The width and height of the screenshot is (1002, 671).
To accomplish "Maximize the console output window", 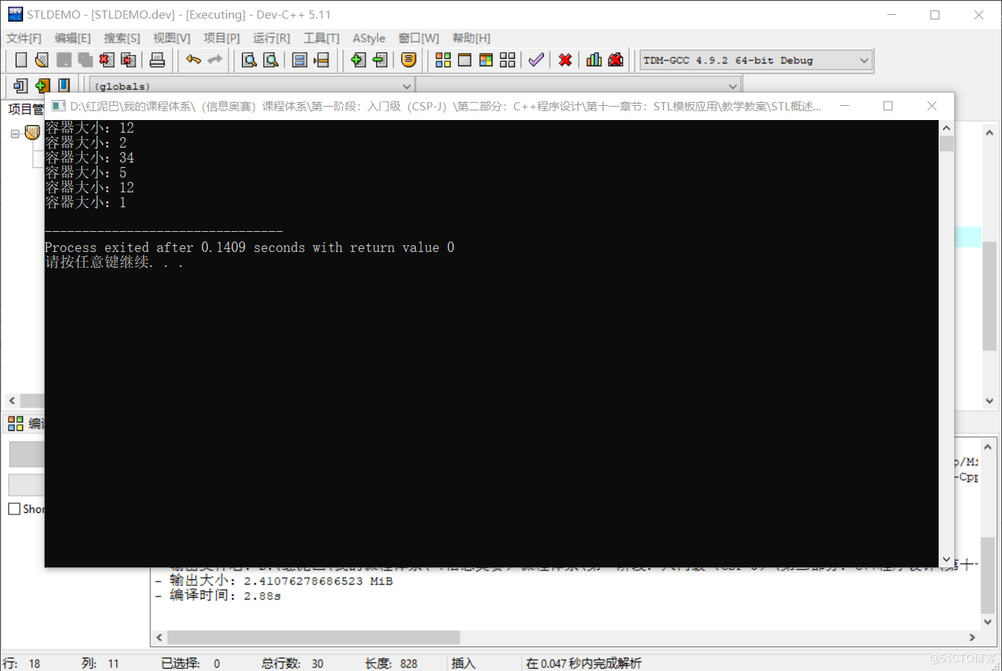I will pyautogui.click(x=888, y=106).
